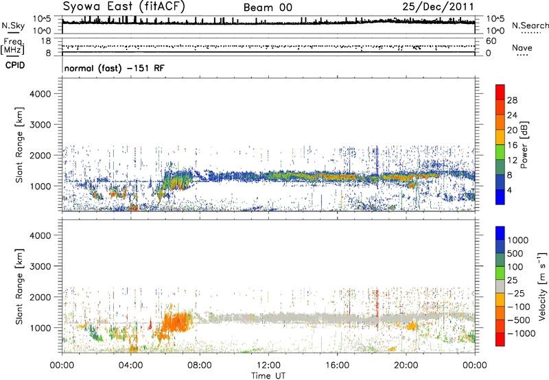Image resolution: width=549 pixels, height=380 pixels.
Task: Select the 'N.Sky' legend label
Action: [13, 25]
